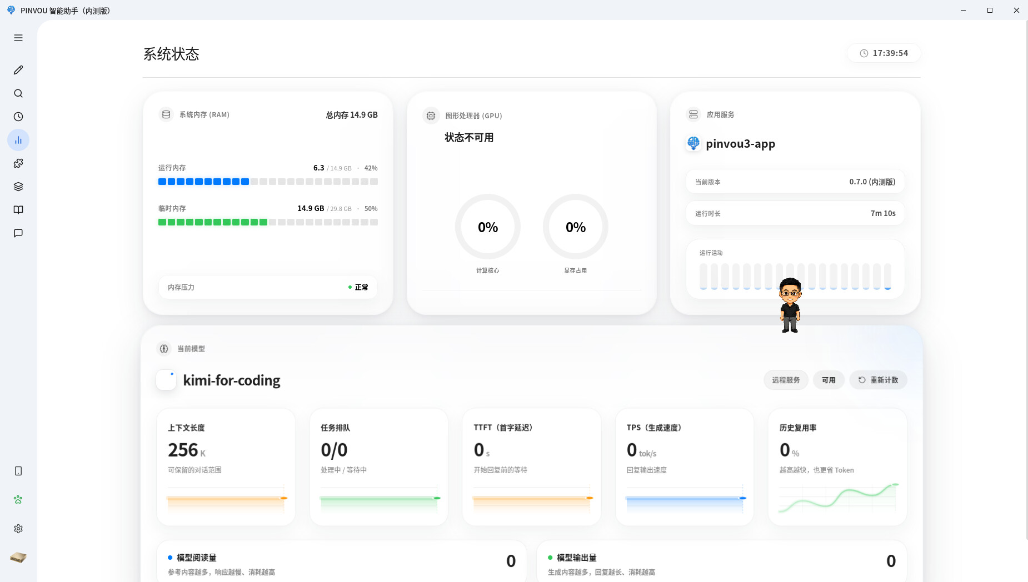The height and width of the screenshot is (582, 1028).
Task: Click the green 临时内存 usage bar
Action: (x=268, y=222)
